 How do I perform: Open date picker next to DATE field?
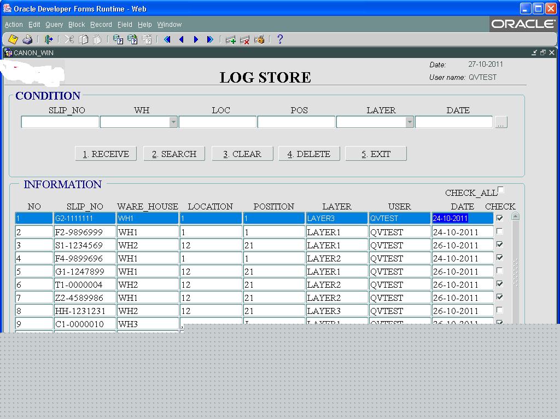[500, 123]
